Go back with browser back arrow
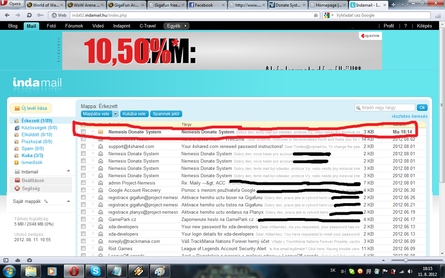Image resolution: width=445 pixels, height=278 pixels. pyautogui.click(x=7, y=15)
